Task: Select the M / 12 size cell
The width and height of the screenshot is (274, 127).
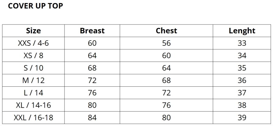Action: click(x=33, y=80)
